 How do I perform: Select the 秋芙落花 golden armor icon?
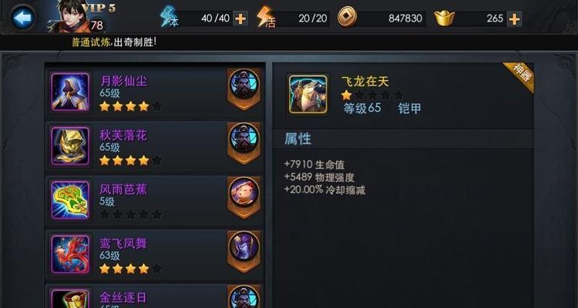point(70,146)
